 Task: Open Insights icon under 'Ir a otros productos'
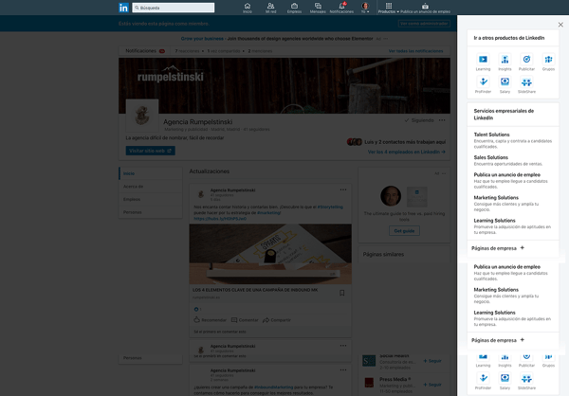click(x=505, y=62)
